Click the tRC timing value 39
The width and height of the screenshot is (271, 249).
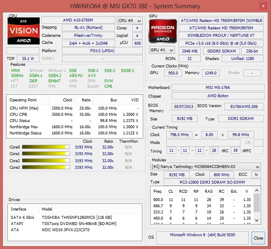click(235, 151)
